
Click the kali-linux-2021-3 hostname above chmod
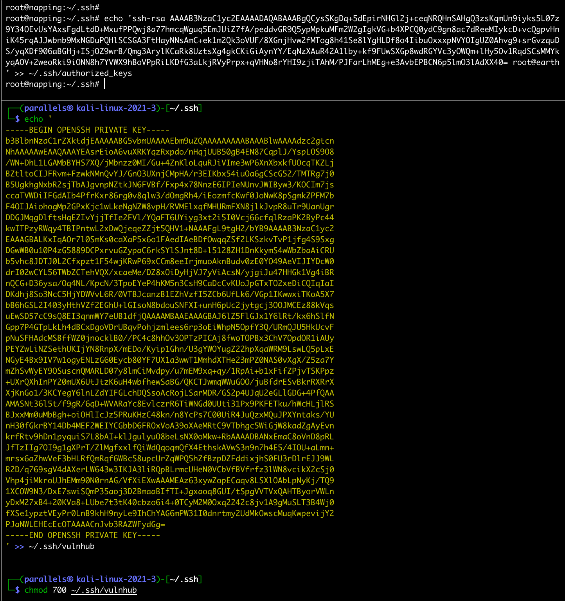[116, 579]
